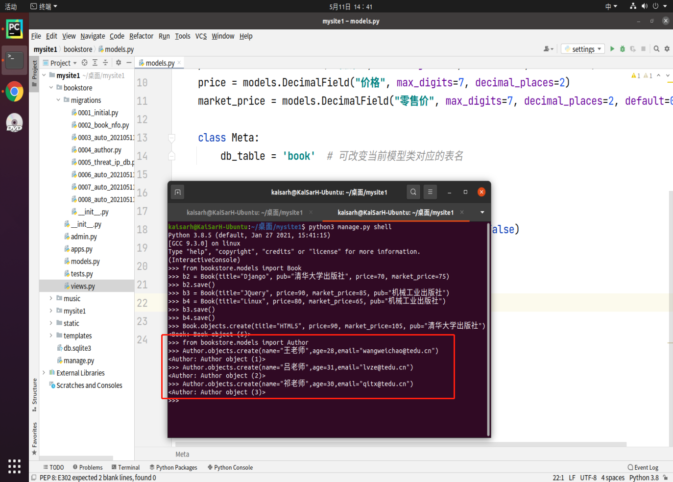Run the settings configuration
This screenshot has width=673, height=482.
click(x=612, y=49)
